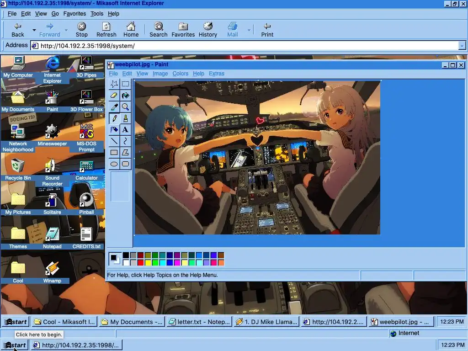
Task: Choose the Eraser tool in Paint
Action: click(114, 96)
